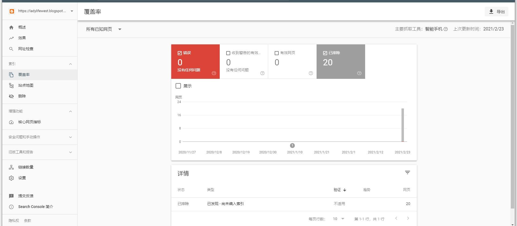Click the help icon in 错误 card
The width and height of the screenshot is (517, 226).
tap(214, 73)
